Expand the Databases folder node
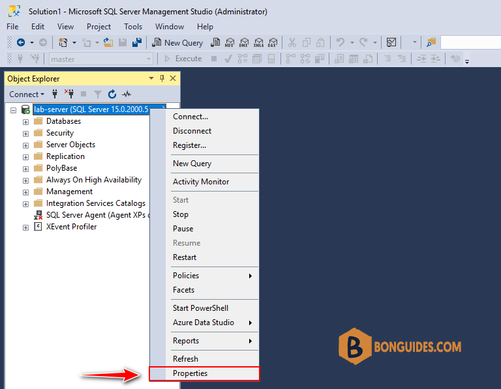This screenshot has width=501, height=389. point(25,122)
